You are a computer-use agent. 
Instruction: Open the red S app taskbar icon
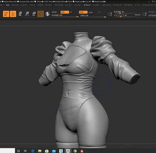[x=82, y=151]
